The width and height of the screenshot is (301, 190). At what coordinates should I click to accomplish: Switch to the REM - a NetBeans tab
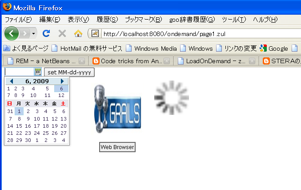(46, 61)
